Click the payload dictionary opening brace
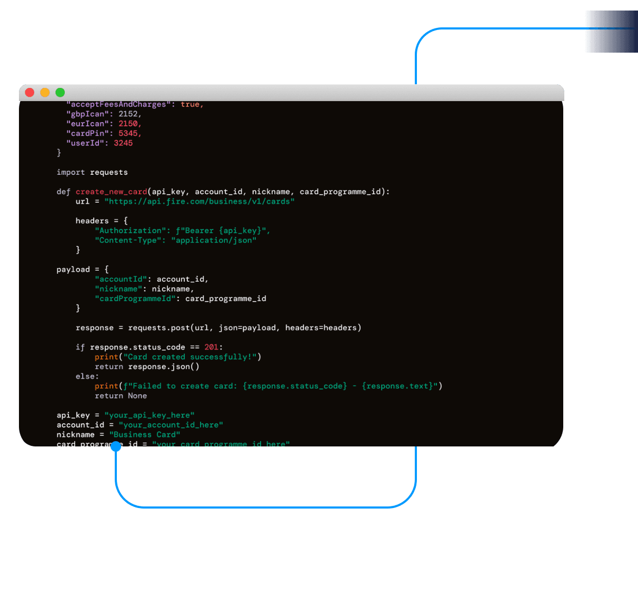The width and height of the screenshot is (638, 597). pyautogui.click(x=106, y=269)
